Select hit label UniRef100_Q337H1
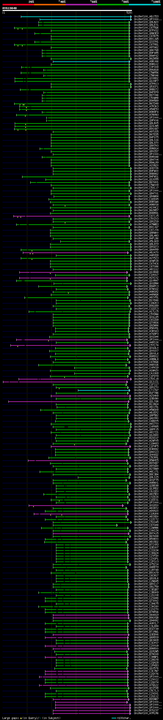Screen dimensions: 163x720 (x=146, y=42)
